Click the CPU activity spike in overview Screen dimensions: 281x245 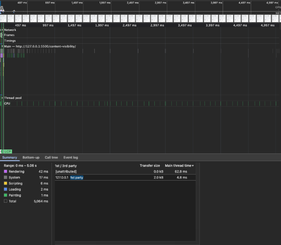click(2, 8)
